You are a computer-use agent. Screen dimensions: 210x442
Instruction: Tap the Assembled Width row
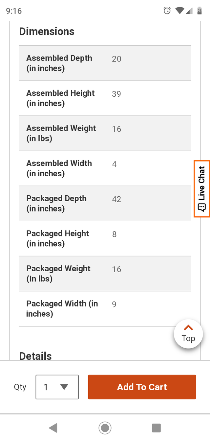point(105,168)
